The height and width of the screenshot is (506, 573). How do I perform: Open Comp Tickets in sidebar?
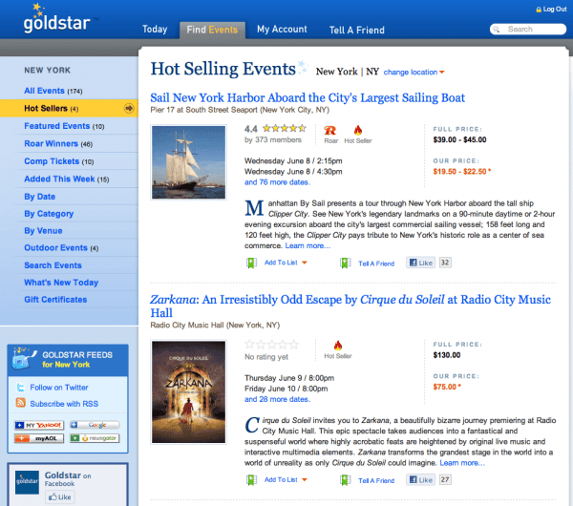59,161
